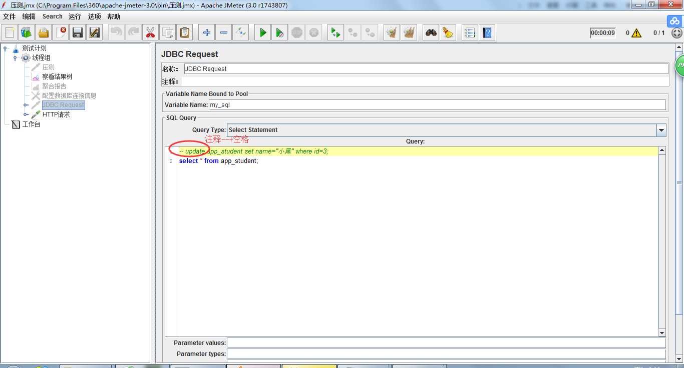Click the Variable Name field with my_sql
Viewport: 684px width, 368px height.
point(437,105)
